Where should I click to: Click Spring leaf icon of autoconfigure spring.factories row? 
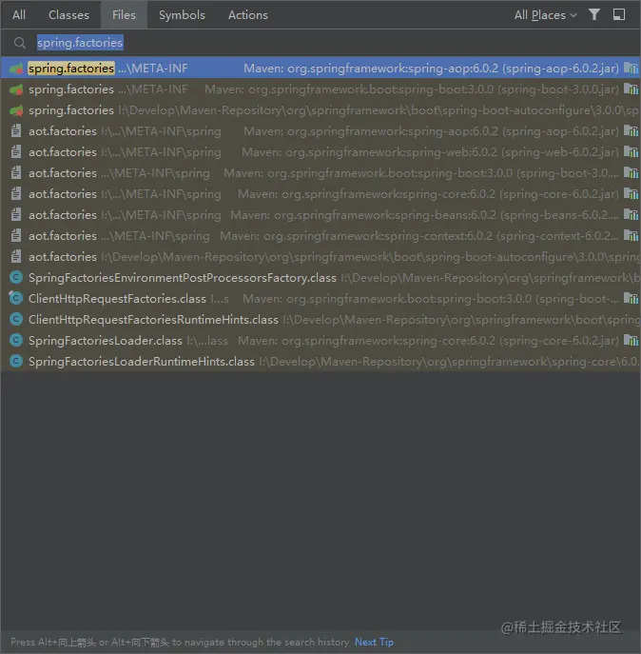click(16, 110)
